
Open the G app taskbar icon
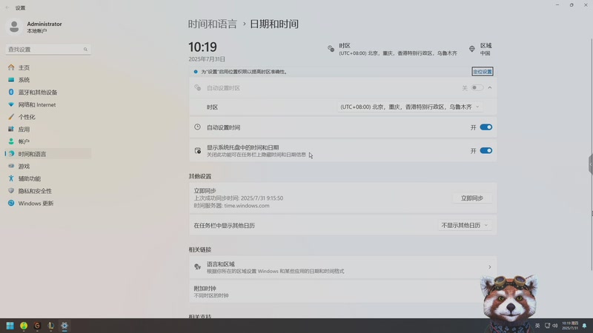coord(37,326)
